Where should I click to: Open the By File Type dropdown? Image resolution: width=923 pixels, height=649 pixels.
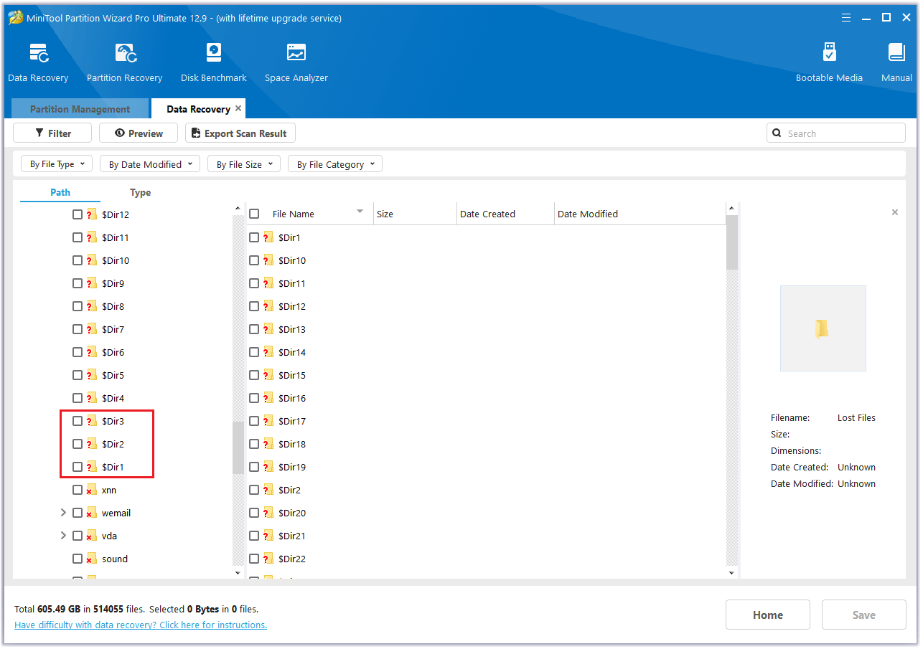[57, 164]
